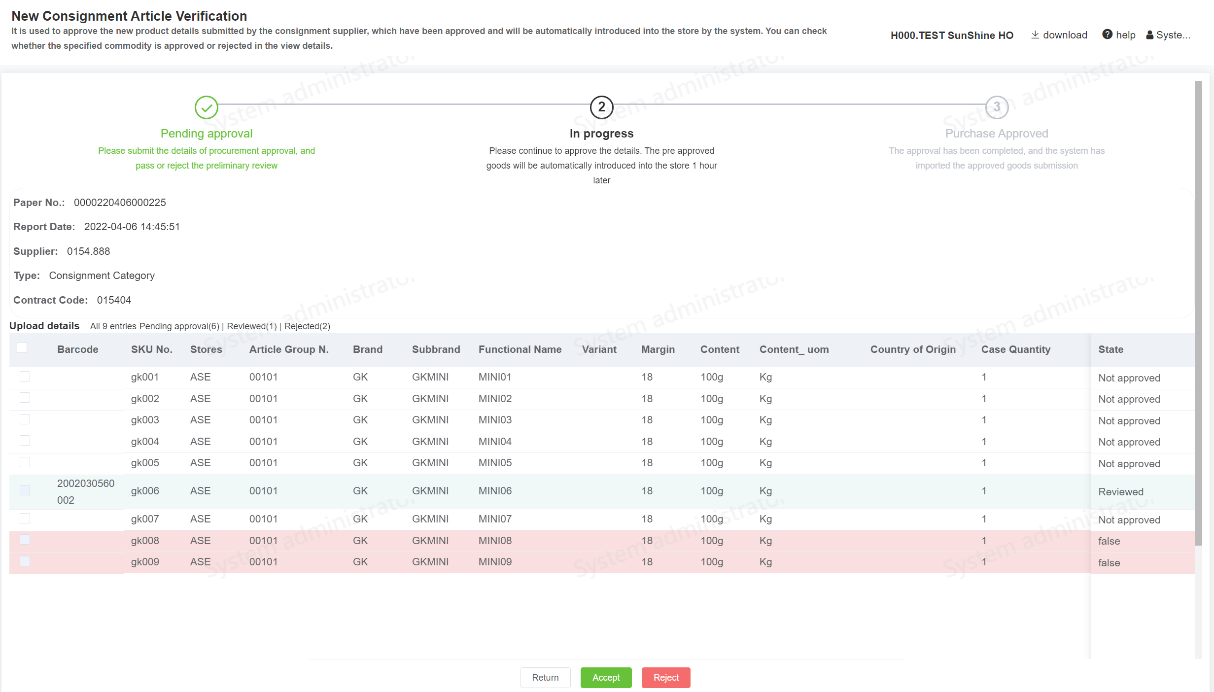Select checkbox for gk006 reviewed row
This screenshot has height=692, width=1214.
tap(25, 490)
